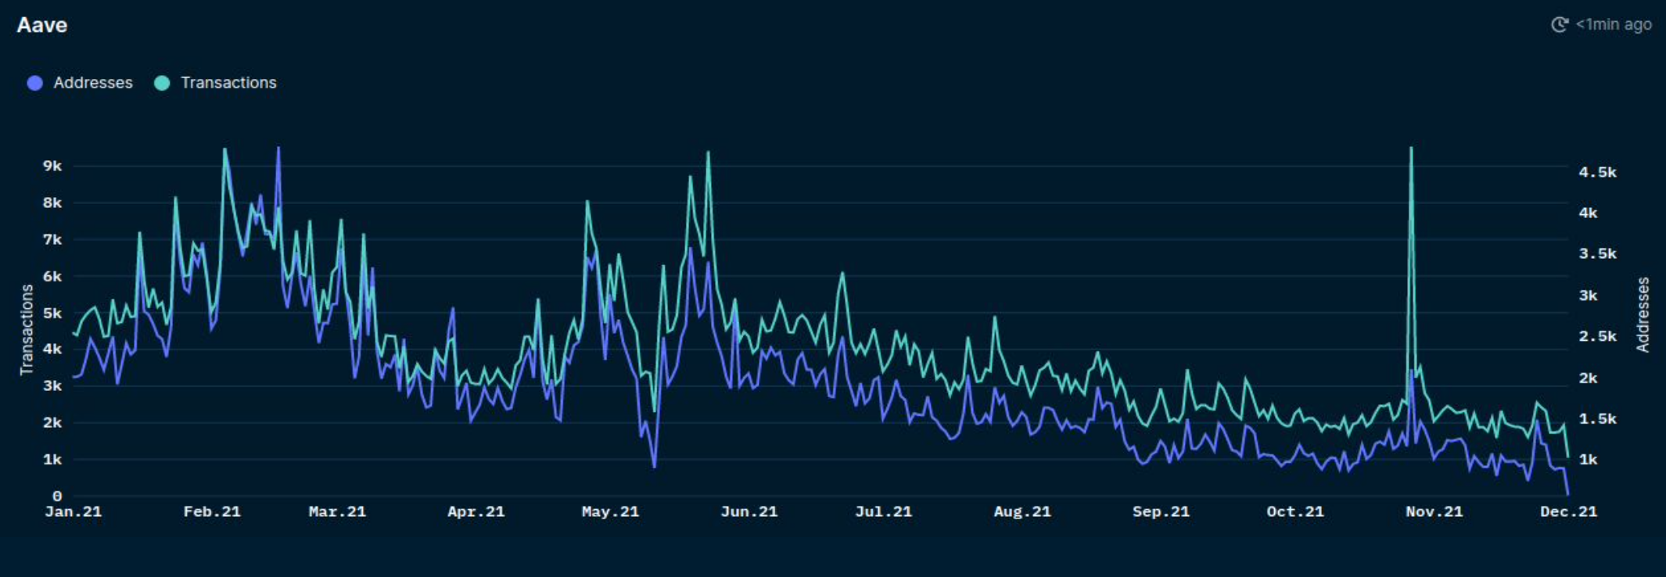
Task: Click the refresh clock icon
Action: click(x=1559, y=24)
